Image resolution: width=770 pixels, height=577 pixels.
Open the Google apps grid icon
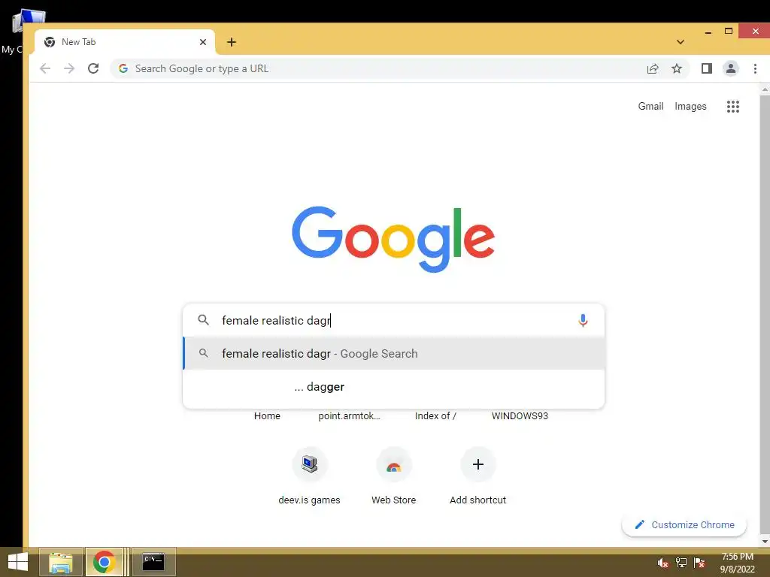pyautogui.click(x=732, y=107)
